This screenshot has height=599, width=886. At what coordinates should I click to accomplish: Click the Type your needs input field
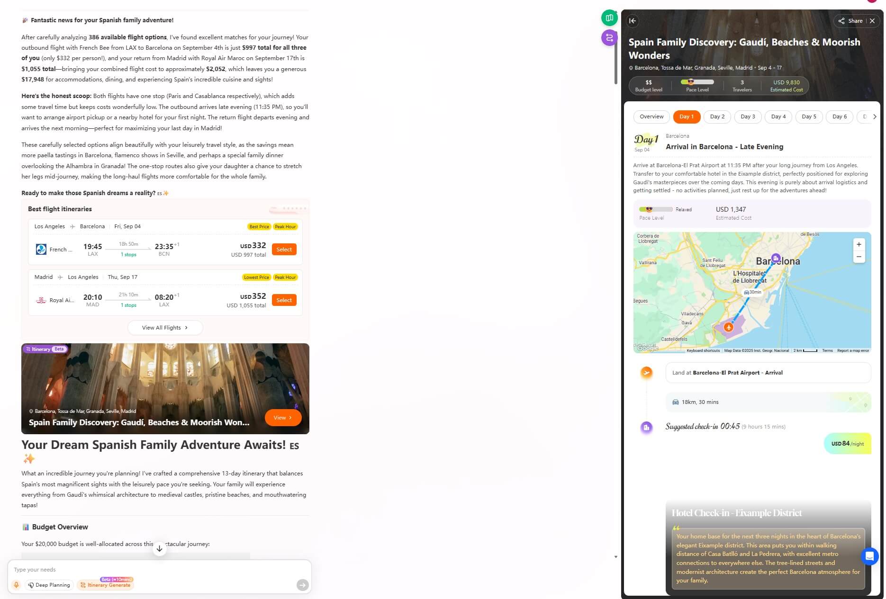pyautogui.click(x=152, y=570)
